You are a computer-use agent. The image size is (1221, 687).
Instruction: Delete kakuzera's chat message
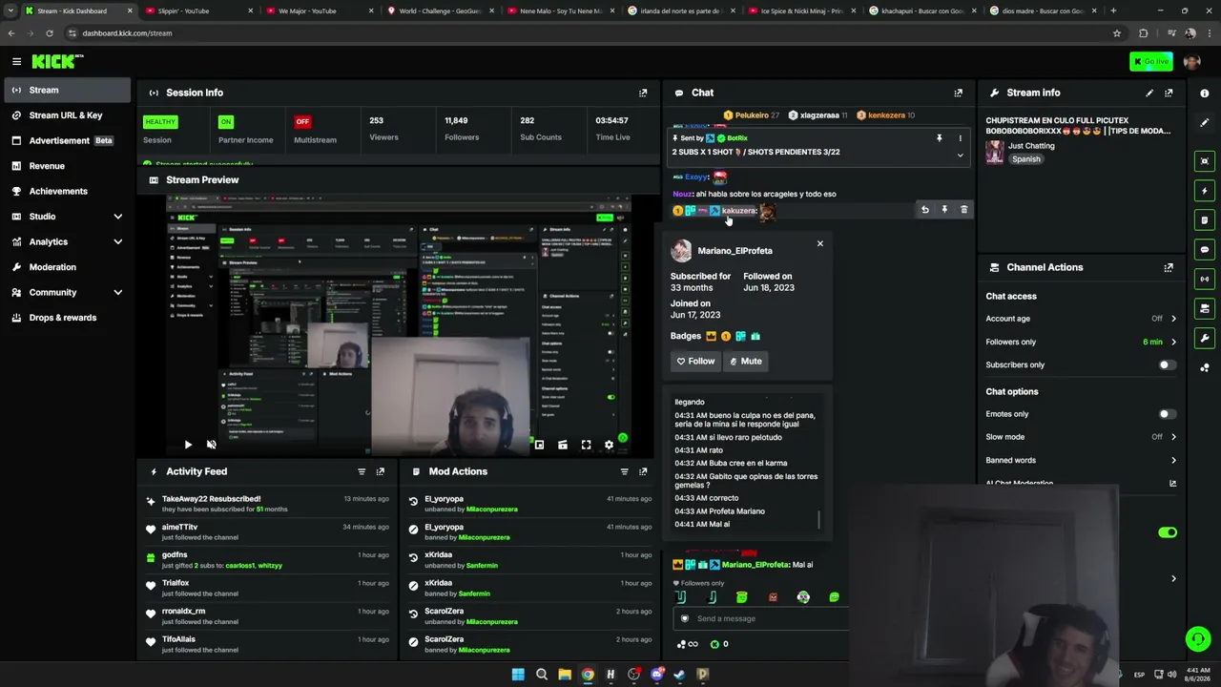coord(963,210)
